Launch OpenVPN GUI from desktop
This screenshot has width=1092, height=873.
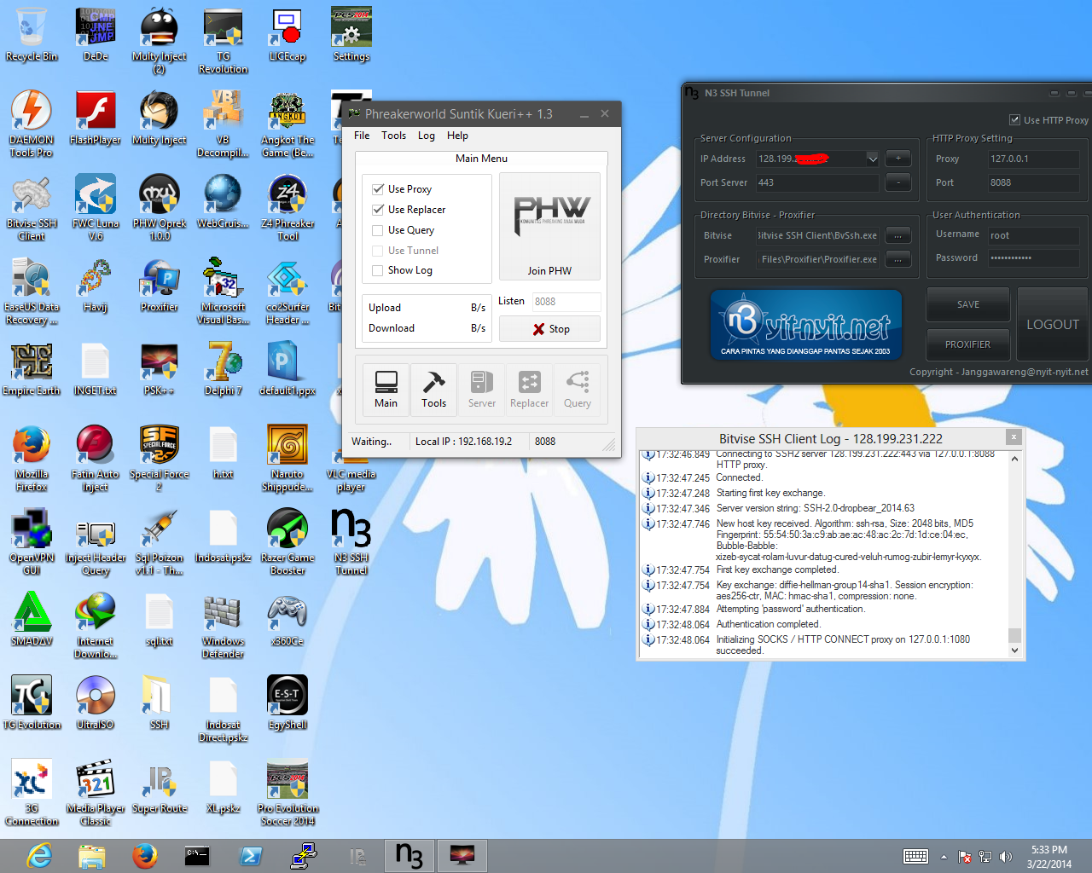(32, 541)
